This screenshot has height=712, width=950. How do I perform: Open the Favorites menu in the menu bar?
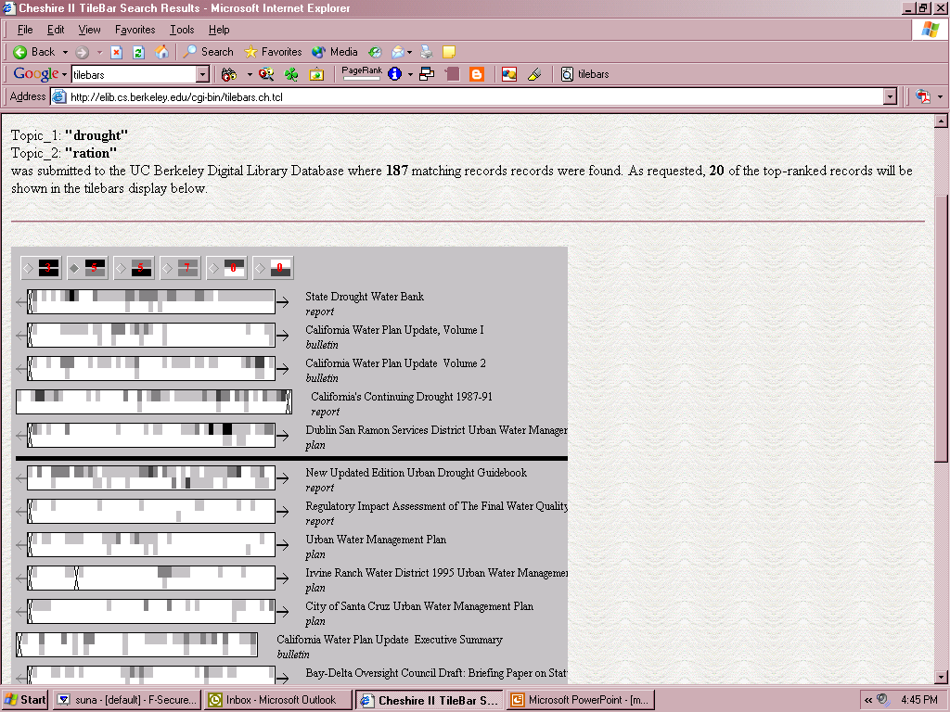[135, 30]
